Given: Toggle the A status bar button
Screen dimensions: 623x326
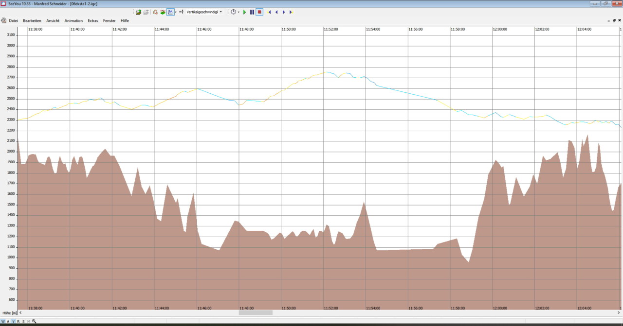Looking at the screenshot, I should pos(8,321).
